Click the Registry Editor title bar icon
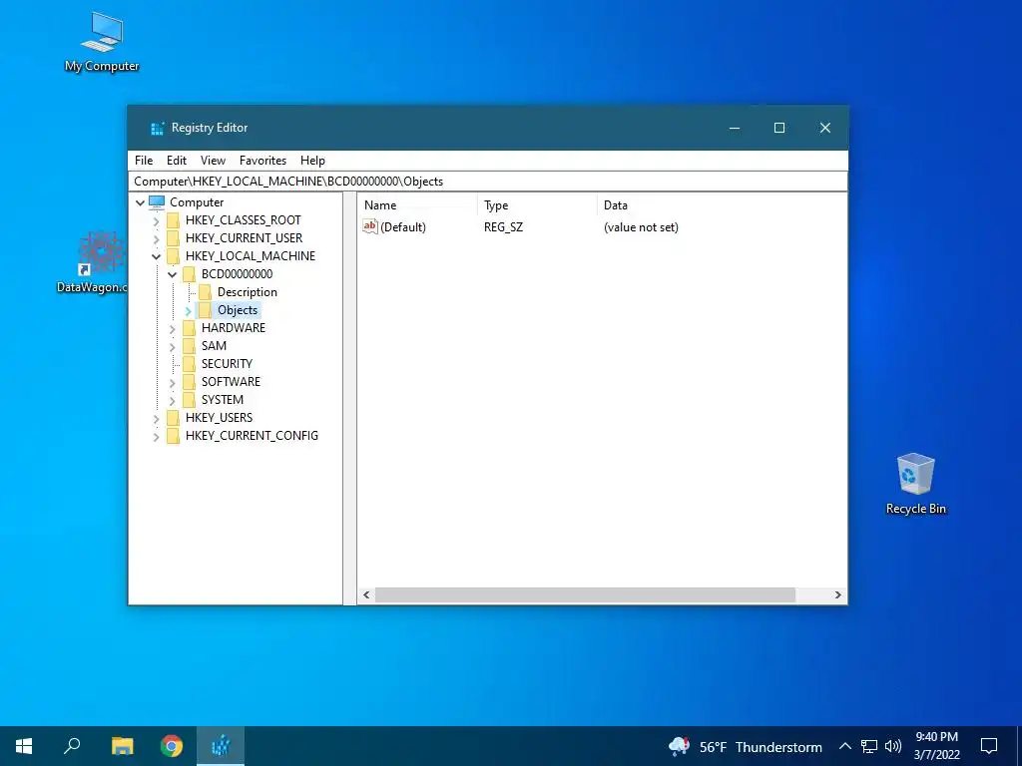This screenshot has height=766, width=1022. tap(157, 128)
